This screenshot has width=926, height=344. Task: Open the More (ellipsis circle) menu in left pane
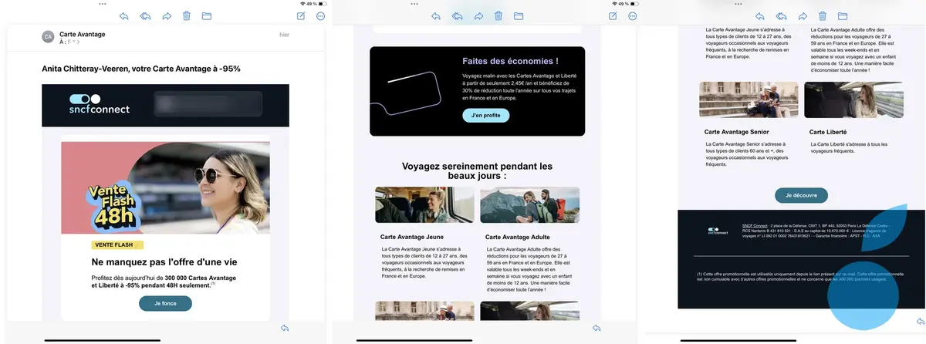[321, 15]
